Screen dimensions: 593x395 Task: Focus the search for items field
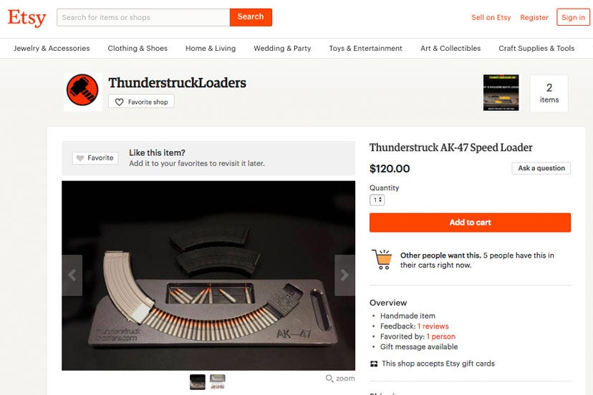click(x=143, y=17)
